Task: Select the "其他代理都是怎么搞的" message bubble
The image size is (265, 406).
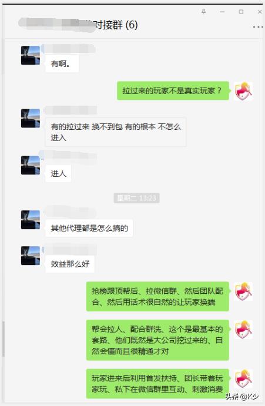Action: [89, 228]
